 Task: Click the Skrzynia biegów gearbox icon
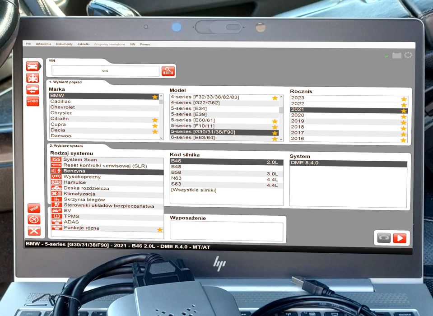tap(56, 199)
